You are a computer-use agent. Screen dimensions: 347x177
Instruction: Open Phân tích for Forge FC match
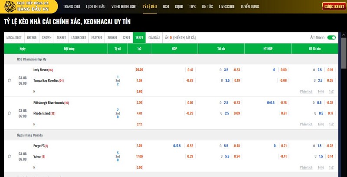coord(306,167)
